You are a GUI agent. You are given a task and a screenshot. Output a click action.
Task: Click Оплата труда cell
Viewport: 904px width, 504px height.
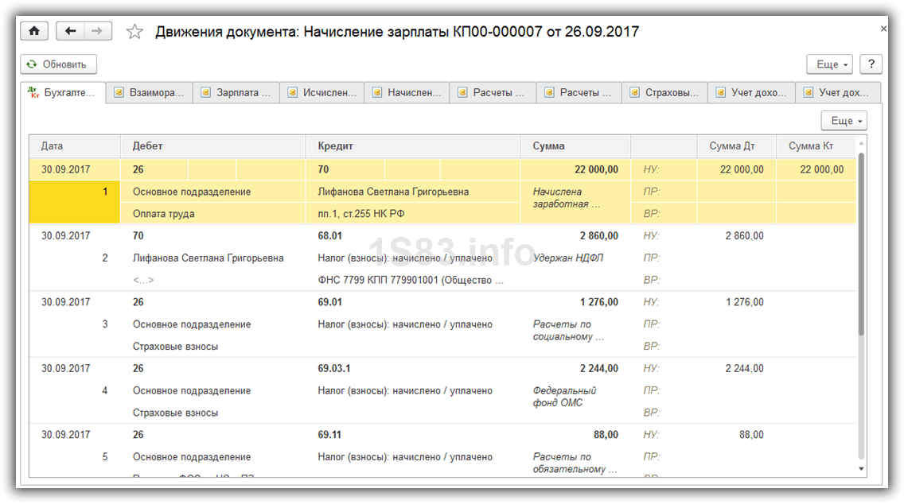click(x=164, y=214)
